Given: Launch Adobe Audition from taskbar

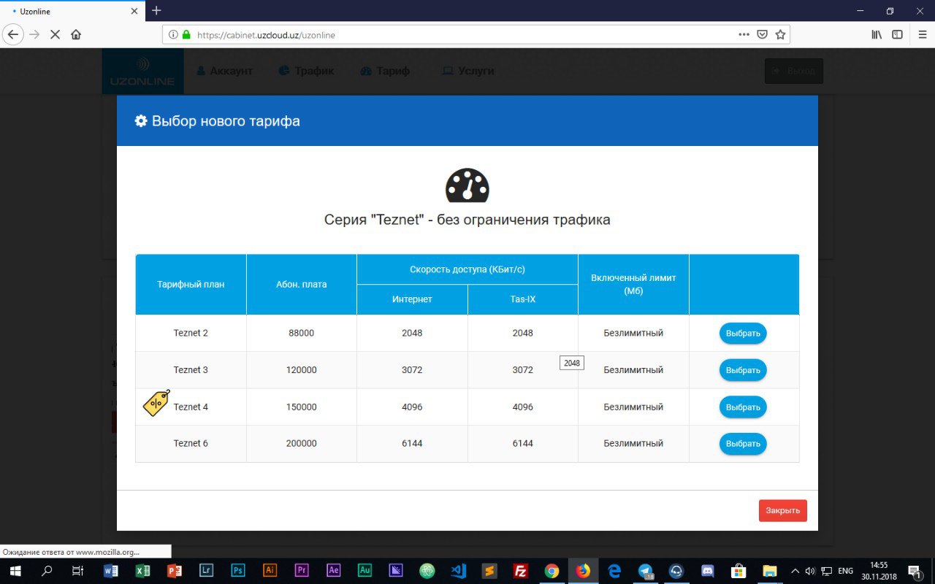Looking at the screenshot, I should [x=365, y=571].
